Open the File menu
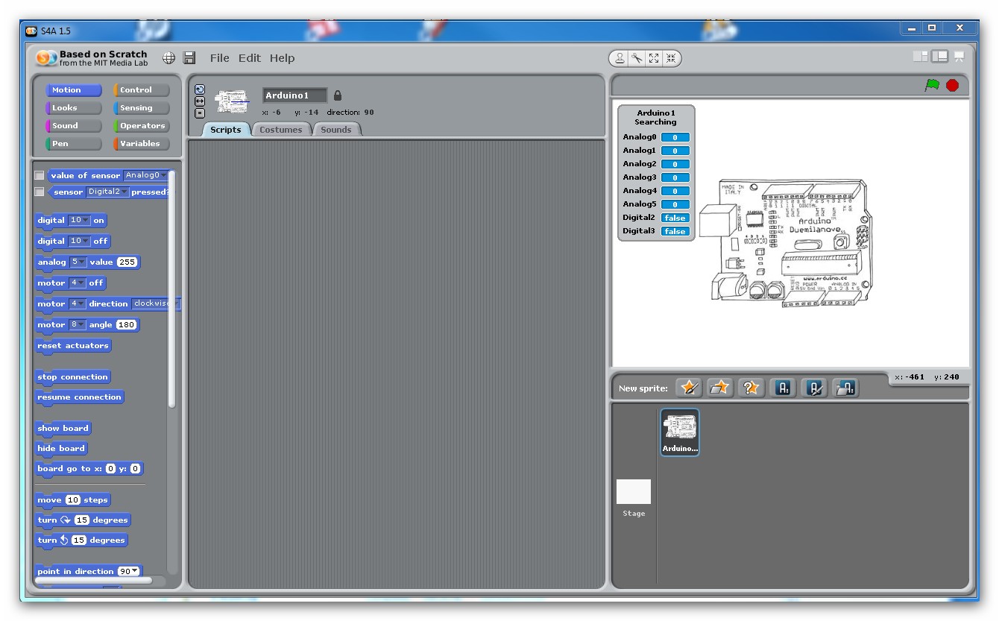Viewport: 999px width, 621px height. pyautogui.click(x=220, y=58)
